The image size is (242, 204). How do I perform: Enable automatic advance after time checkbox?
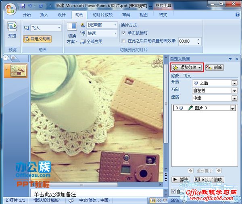(124, 41)
